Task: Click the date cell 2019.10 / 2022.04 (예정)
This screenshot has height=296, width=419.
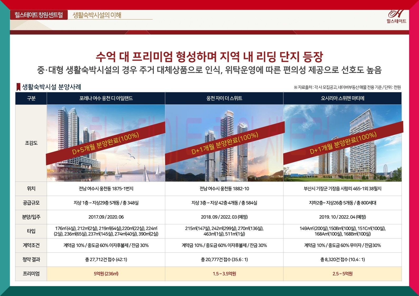Action: click(342, 217)
